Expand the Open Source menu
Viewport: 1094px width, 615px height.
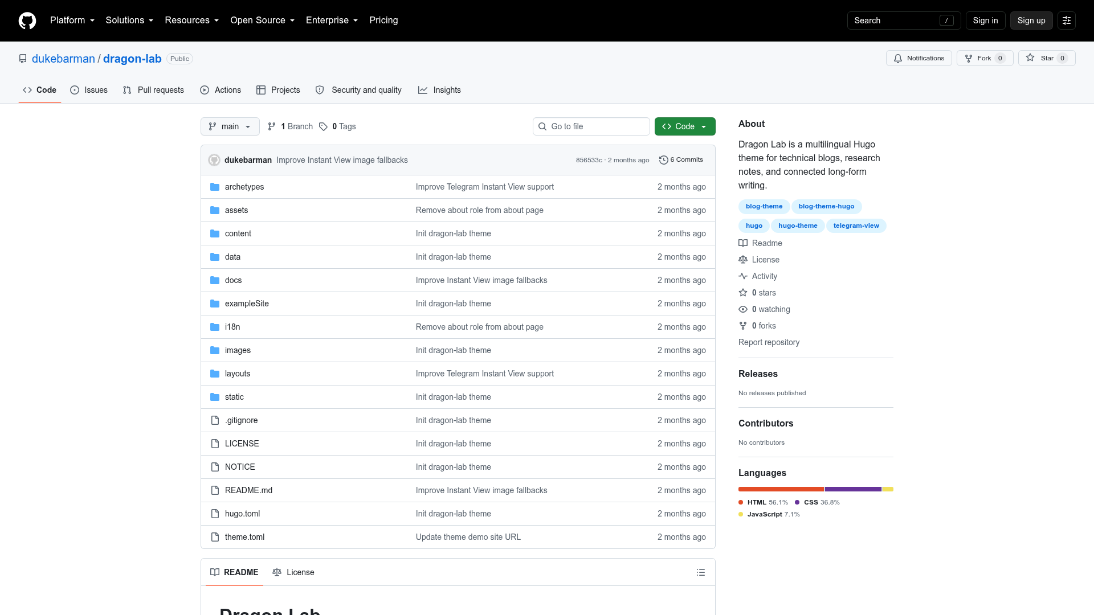click(262, 20)
